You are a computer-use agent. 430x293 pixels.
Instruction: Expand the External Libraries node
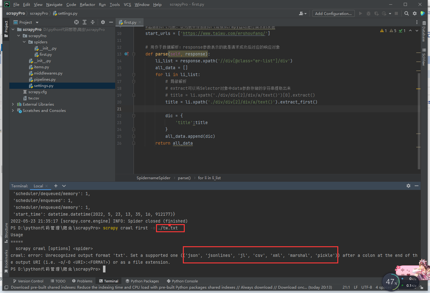tap(13, 104)
